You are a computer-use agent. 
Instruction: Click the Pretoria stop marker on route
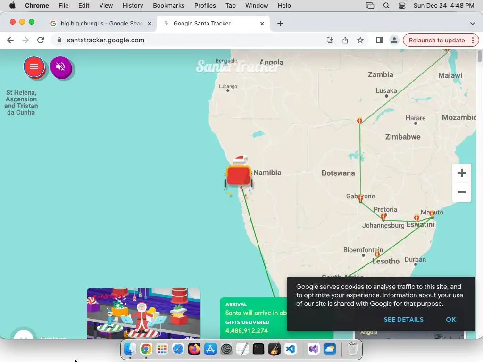(x=383, y=216)
